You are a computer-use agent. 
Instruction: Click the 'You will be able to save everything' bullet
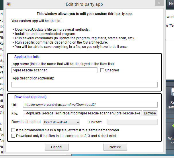click(x=71, y=47)
